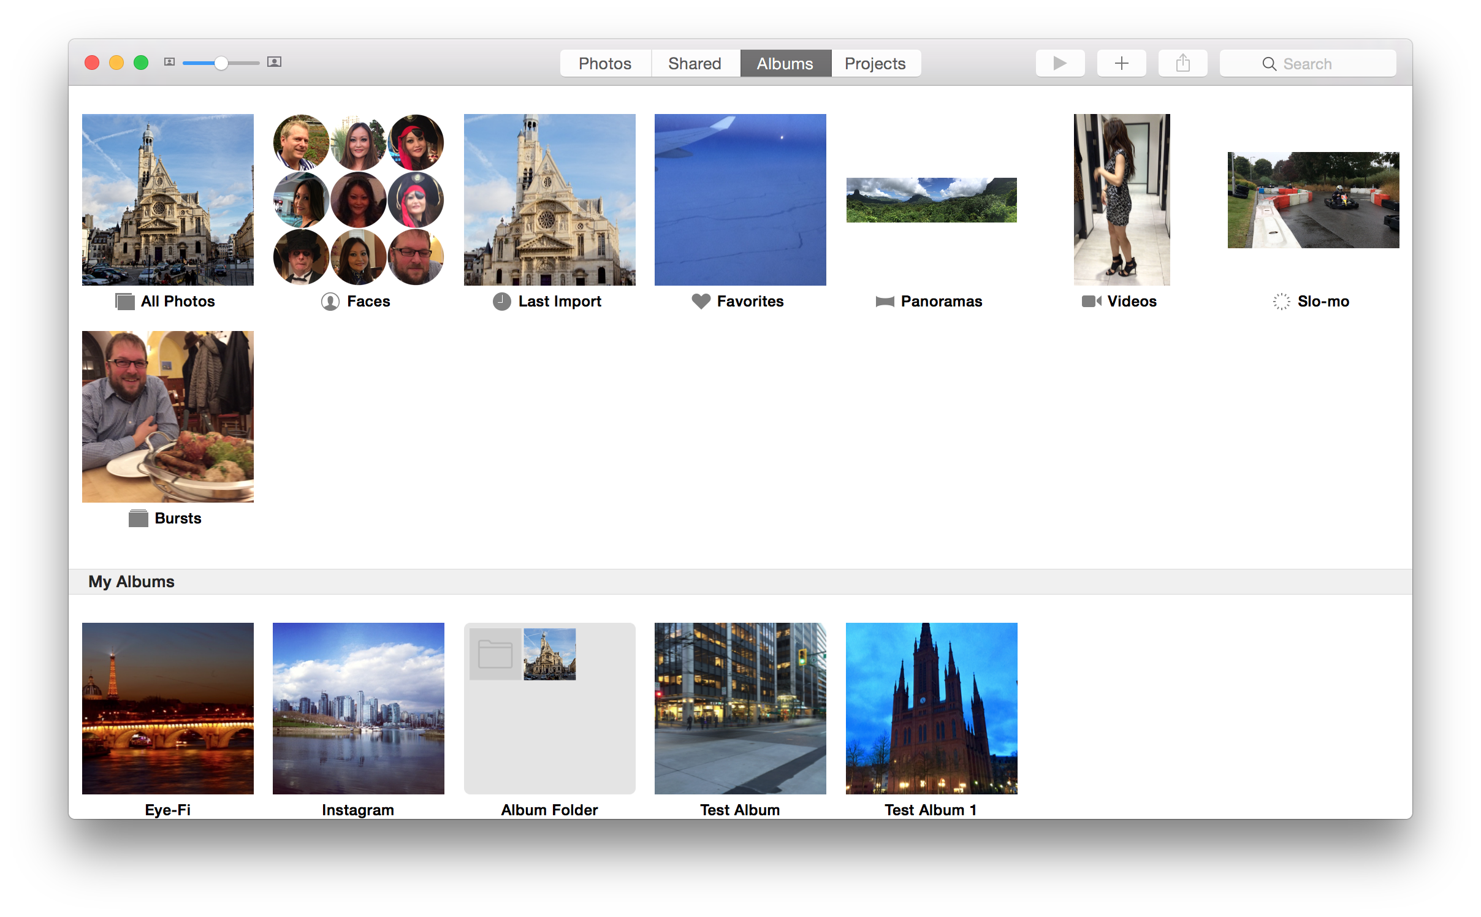The image size is (1481, 917).
Task: Click the Panoramas icon beside label
Action: coord(885,302)
